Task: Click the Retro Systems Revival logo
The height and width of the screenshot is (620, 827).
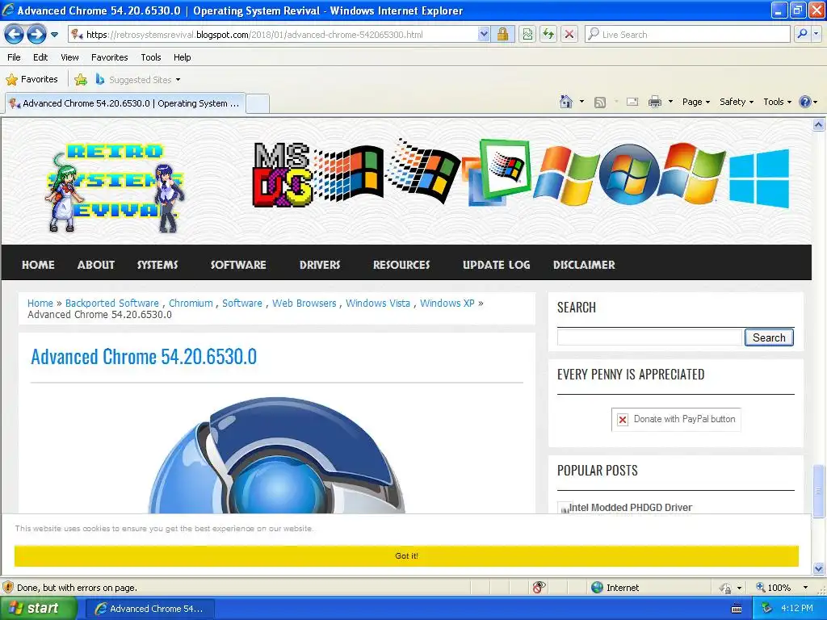Action: 115,188
